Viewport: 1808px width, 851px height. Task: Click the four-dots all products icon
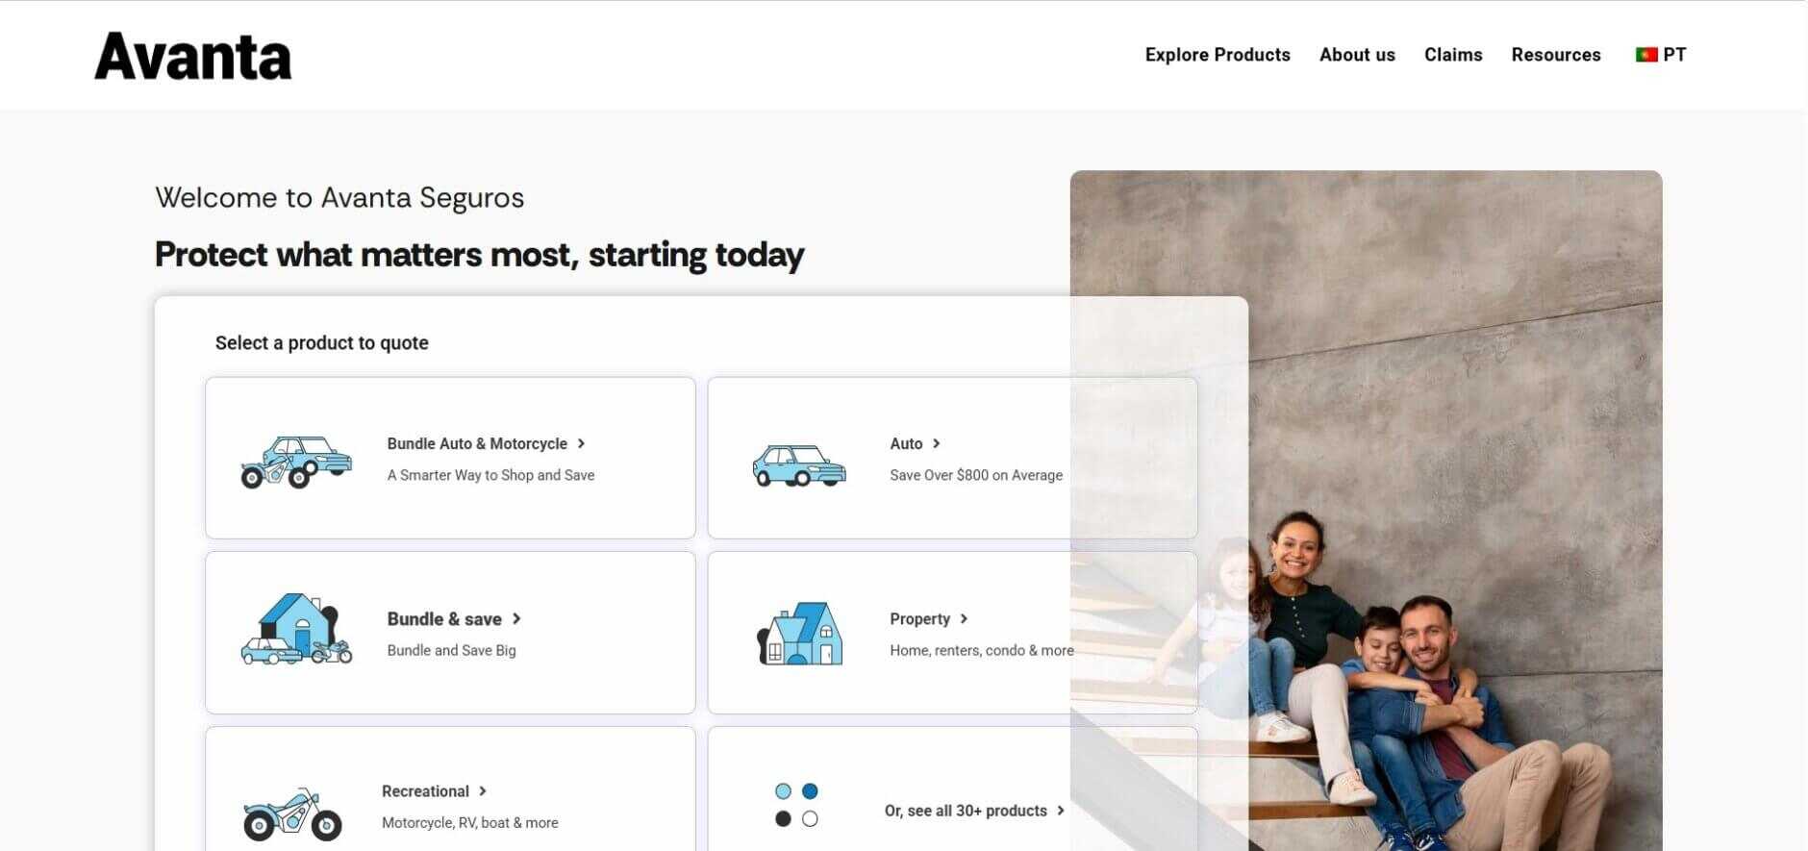point(796,805)
